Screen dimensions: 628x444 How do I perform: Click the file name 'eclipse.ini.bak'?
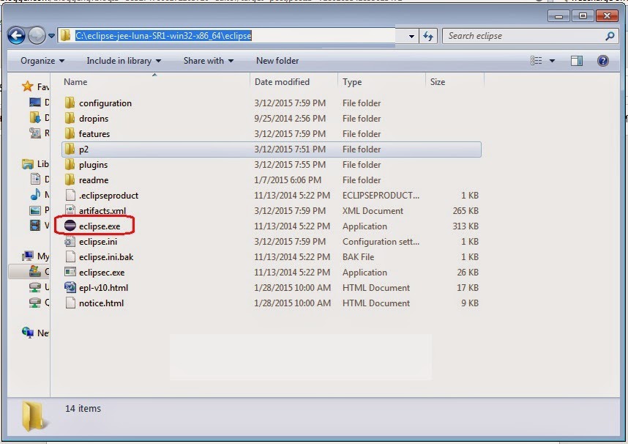pyautogui.click(x=106, y=257)
